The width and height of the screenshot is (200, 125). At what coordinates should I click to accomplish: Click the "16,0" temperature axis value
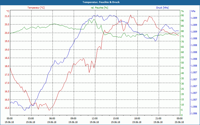(x=7, y=99)
